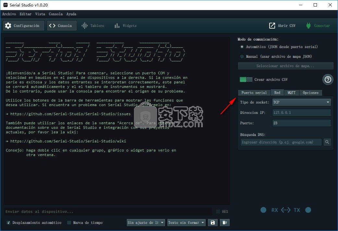Click the Enviar datos al dispositivo field
This screenshot has height=231, width=338.
click(108, 212)
